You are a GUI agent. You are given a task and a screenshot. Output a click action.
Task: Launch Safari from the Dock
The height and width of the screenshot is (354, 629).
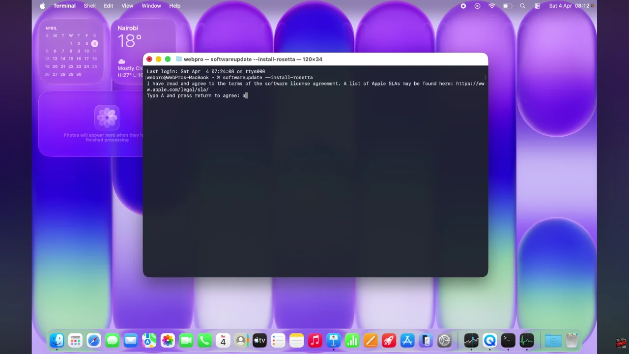click(94, 340)
